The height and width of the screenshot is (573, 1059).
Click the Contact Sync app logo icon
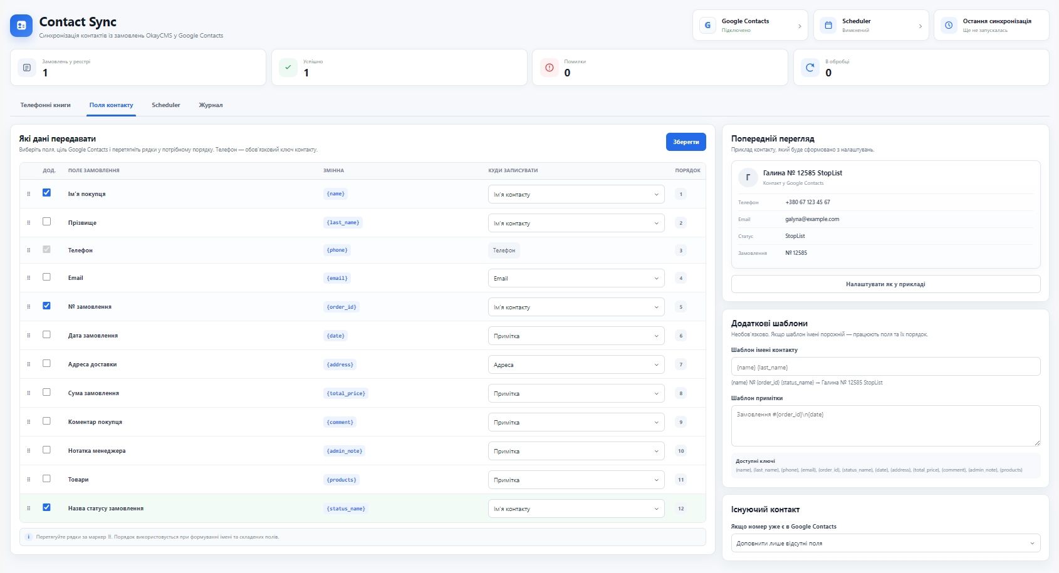tap(21, 26)
